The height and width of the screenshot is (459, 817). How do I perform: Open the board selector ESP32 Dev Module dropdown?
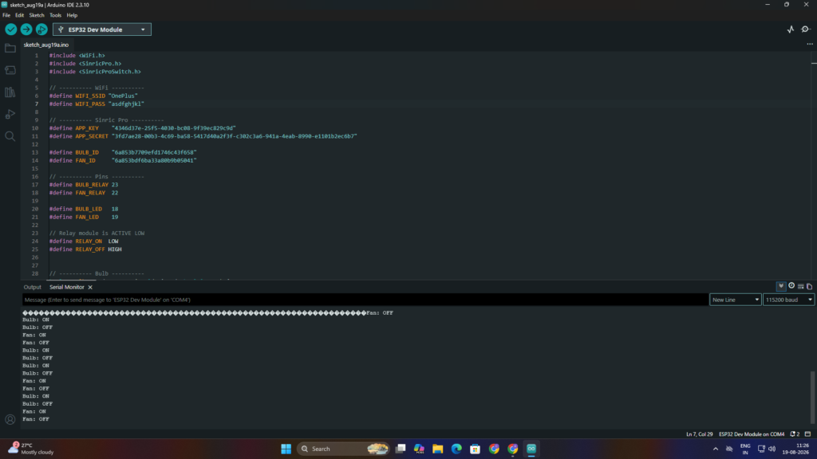tap(102, 29)
